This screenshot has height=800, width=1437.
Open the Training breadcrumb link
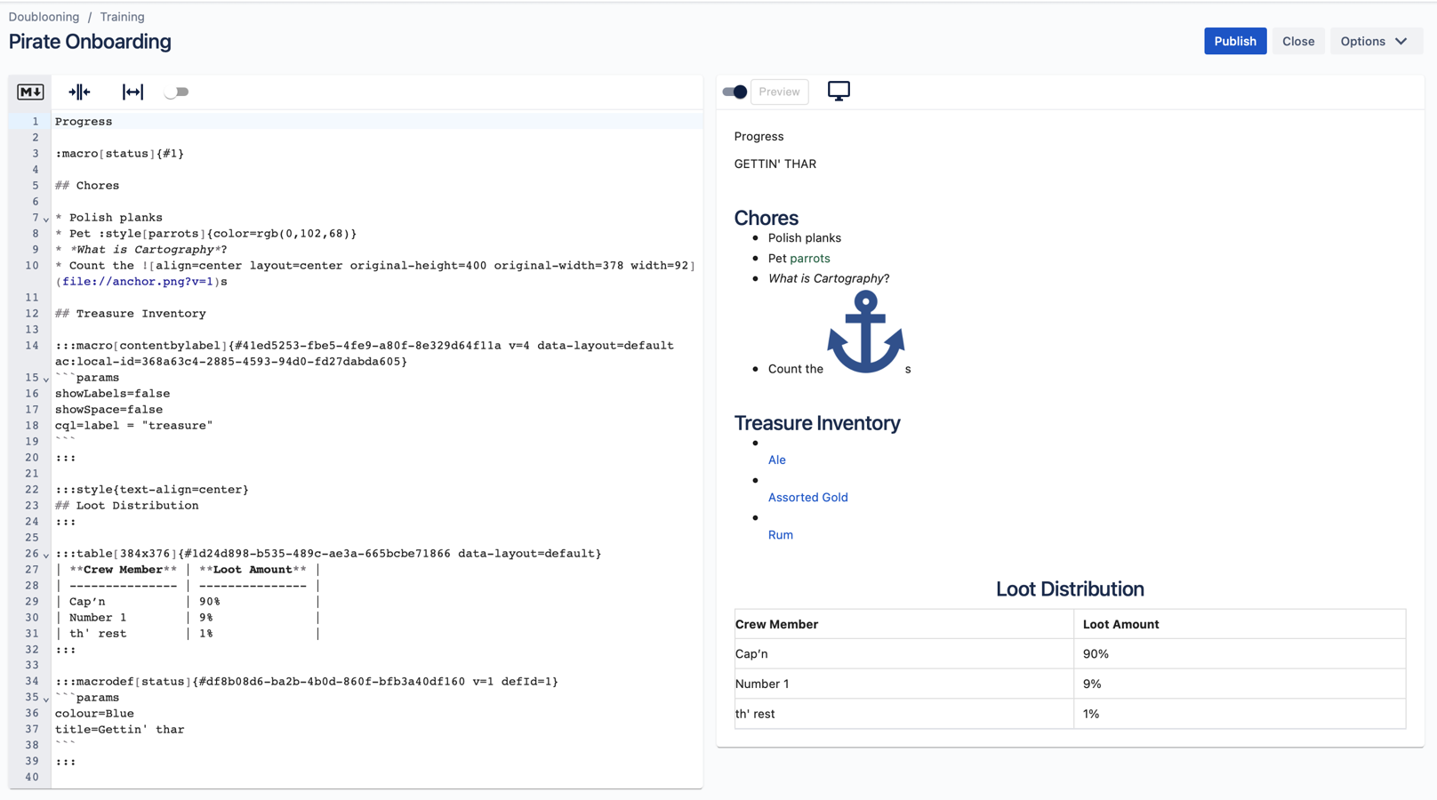[x=122, y=17]
